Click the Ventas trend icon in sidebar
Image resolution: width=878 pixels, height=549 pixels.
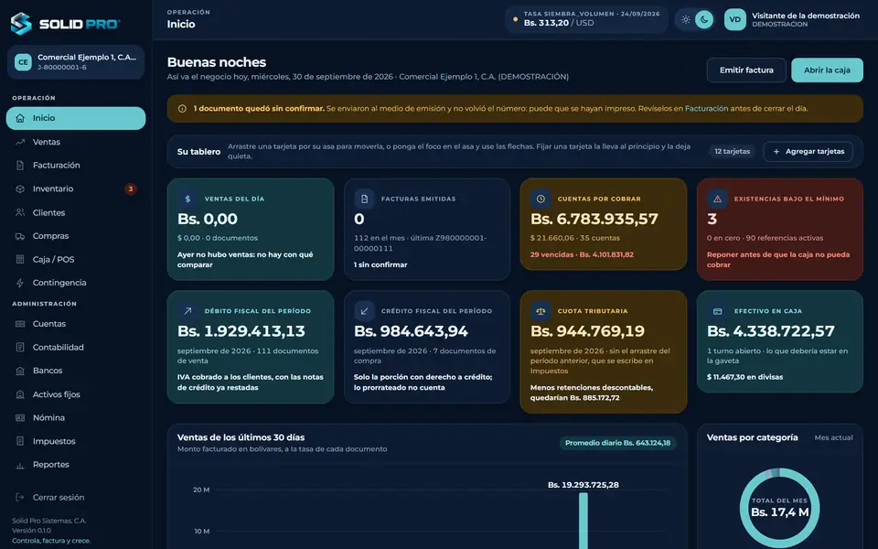pos(20,143)
